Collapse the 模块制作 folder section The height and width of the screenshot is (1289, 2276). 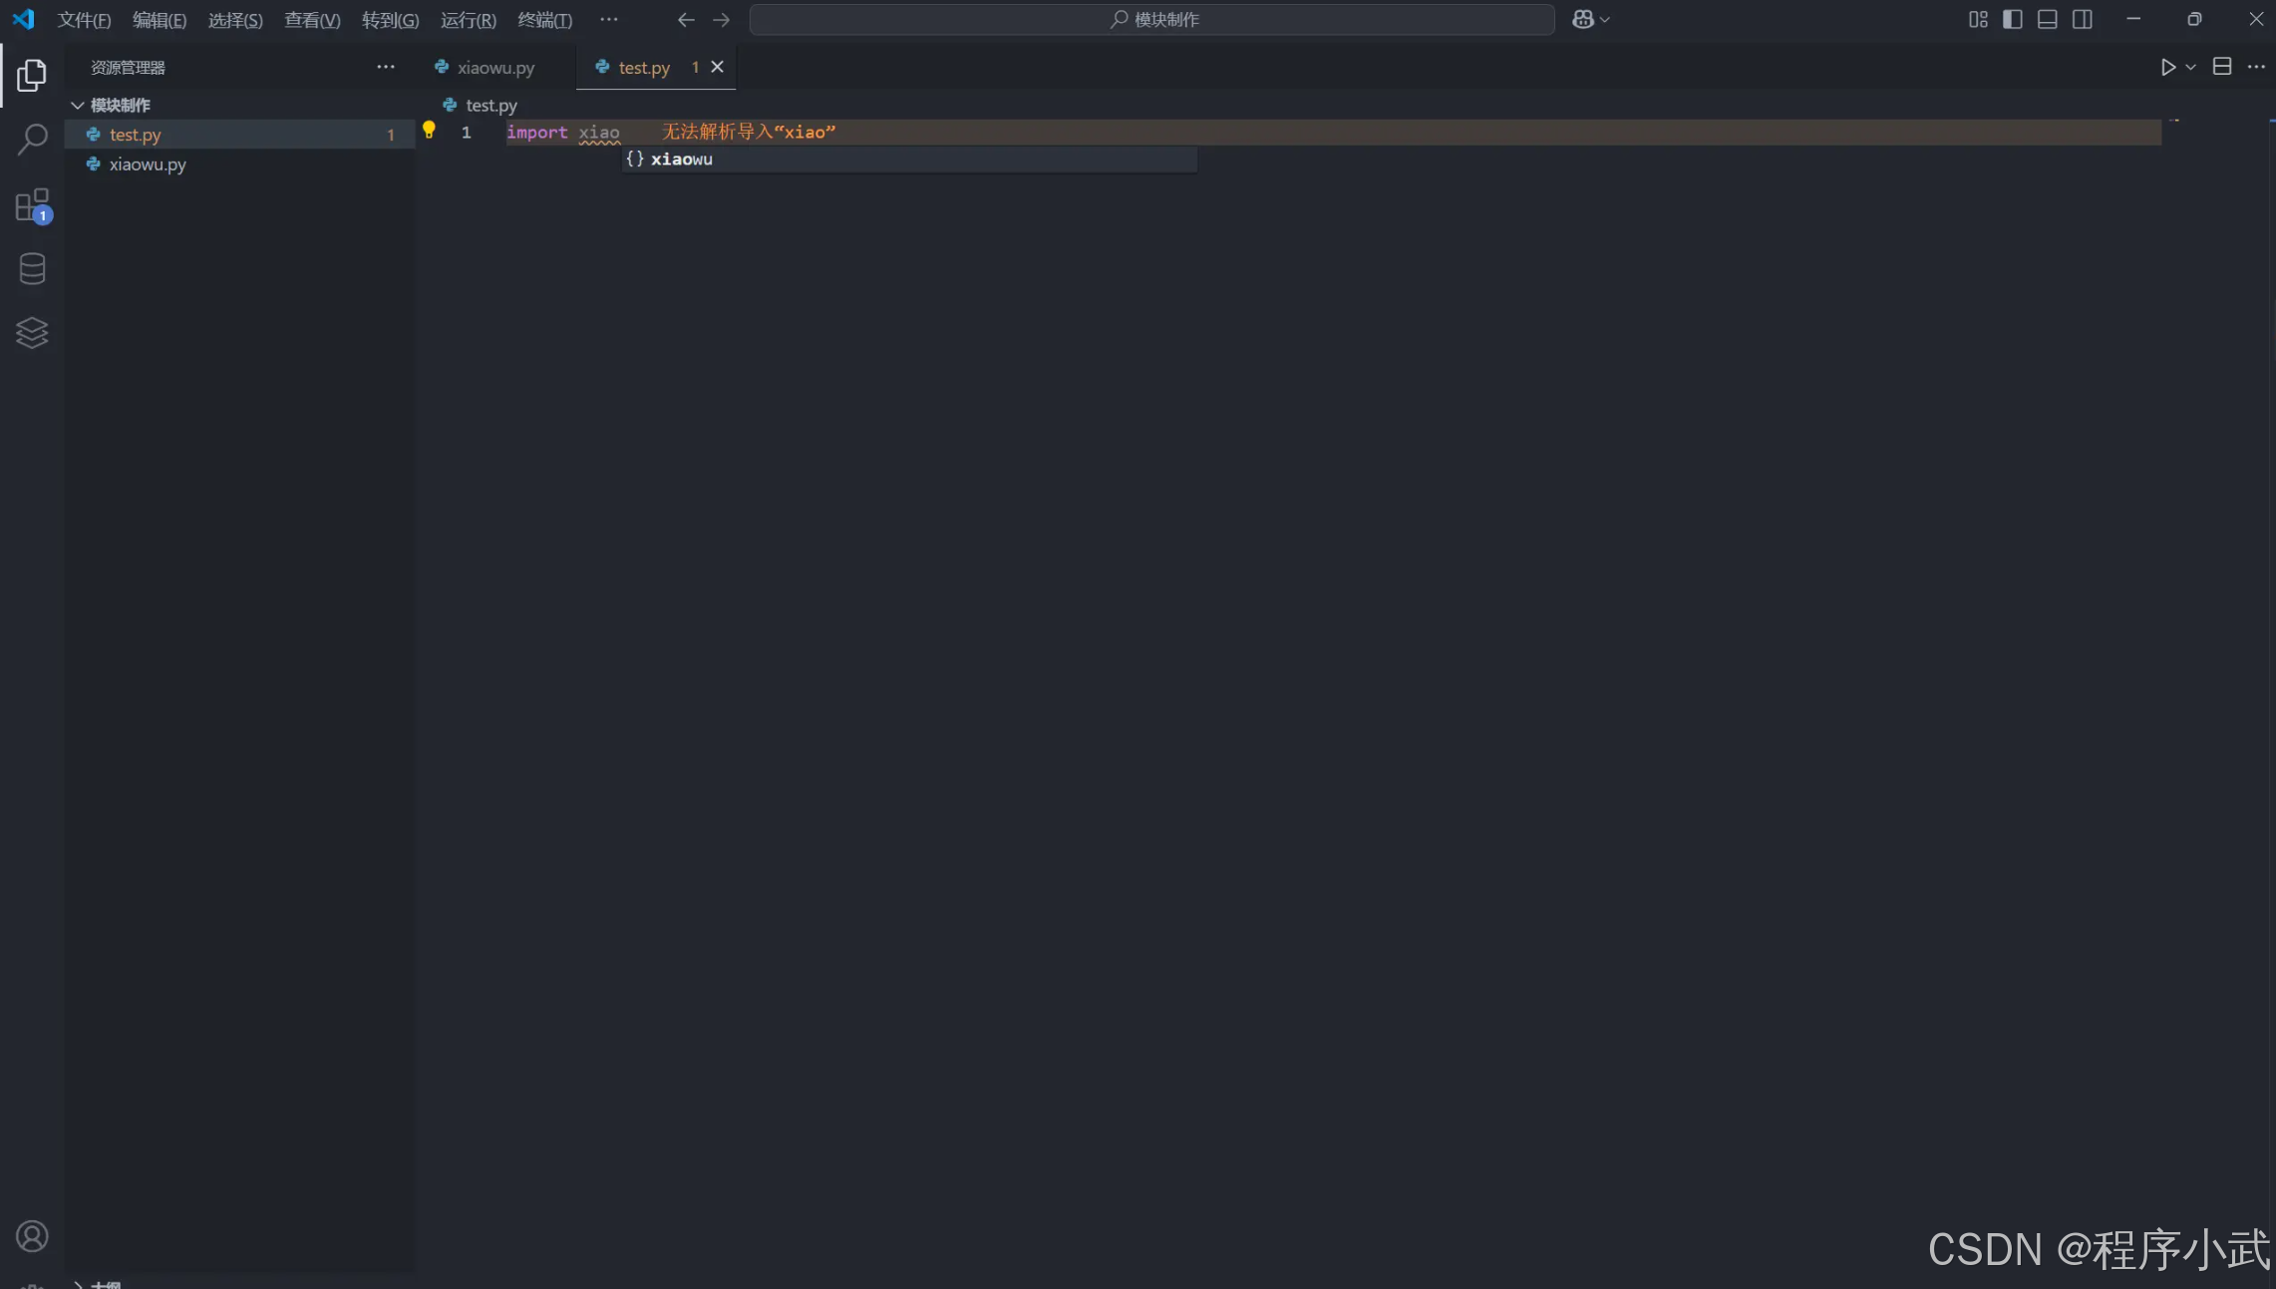pyautogui.click(x=78, y=105)
